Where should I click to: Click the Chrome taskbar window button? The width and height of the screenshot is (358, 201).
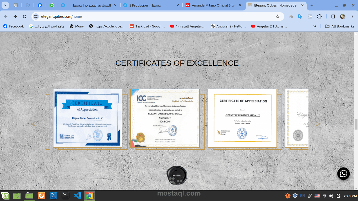coord(90,196)
